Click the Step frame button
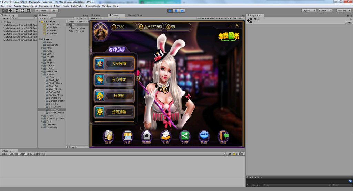 (182, 11)
